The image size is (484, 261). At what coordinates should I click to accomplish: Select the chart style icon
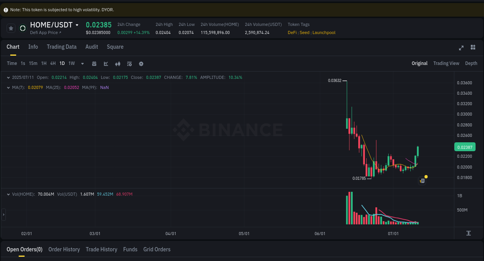(106, 63)
